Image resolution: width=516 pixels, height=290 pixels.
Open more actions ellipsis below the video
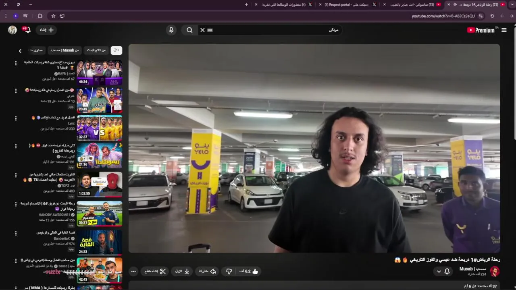133,271
